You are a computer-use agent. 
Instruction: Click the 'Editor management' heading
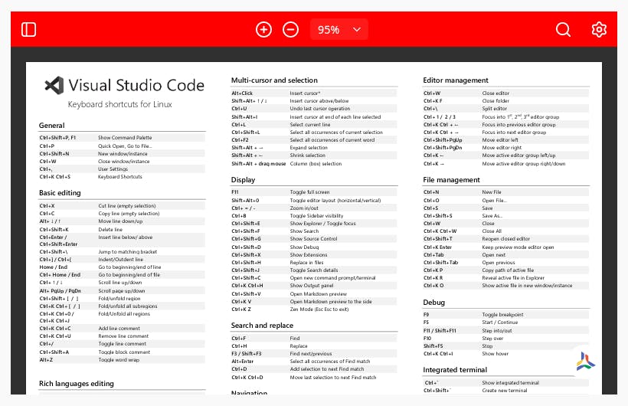[x=456, y=80]
